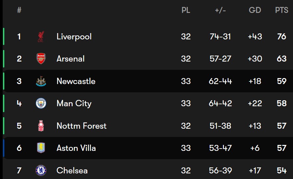Select the Nottm Forest team name

click(x=81, y=126)
